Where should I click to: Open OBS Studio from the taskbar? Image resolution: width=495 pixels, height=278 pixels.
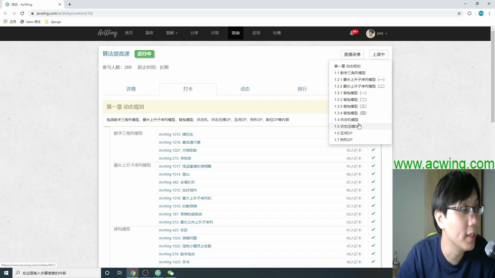[145, 273]
